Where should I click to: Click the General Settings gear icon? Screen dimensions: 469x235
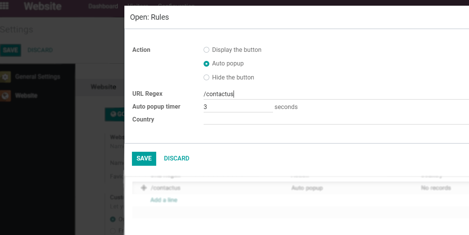point(5,76)
